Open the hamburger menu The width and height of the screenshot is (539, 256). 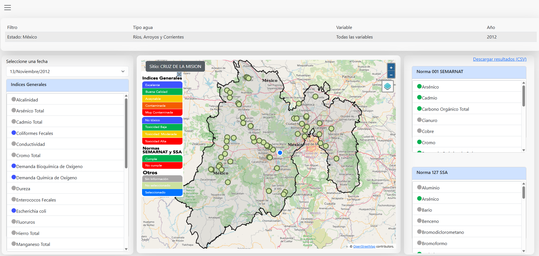click(x=8, y=8)
